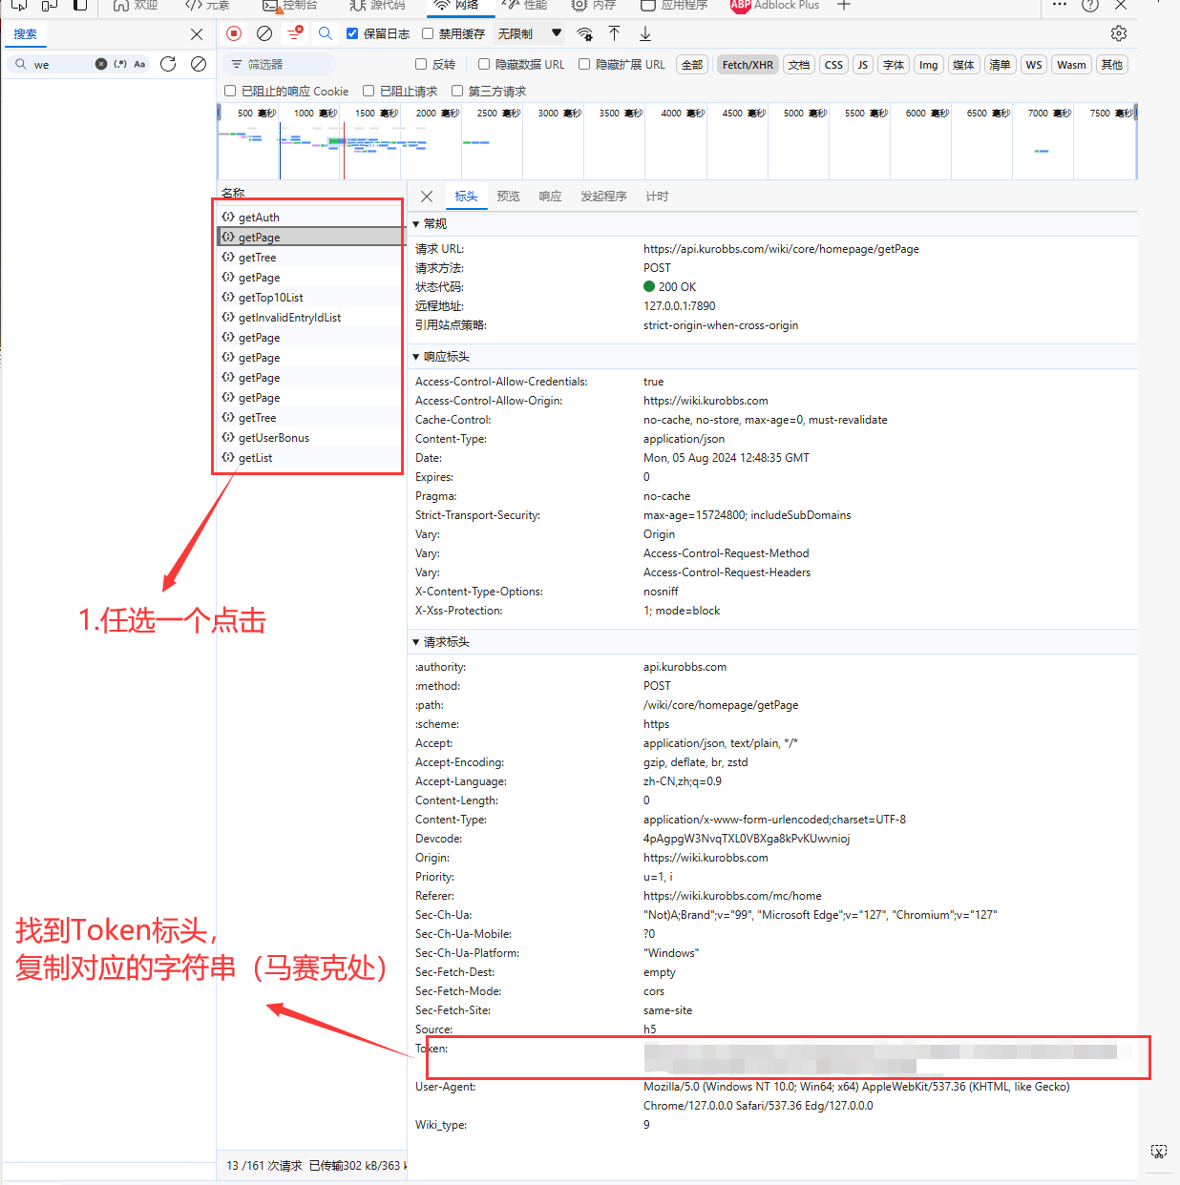Toggle match case (Aa) search option
This screenshot has width=1180, height=1185.
coord(139,64)
